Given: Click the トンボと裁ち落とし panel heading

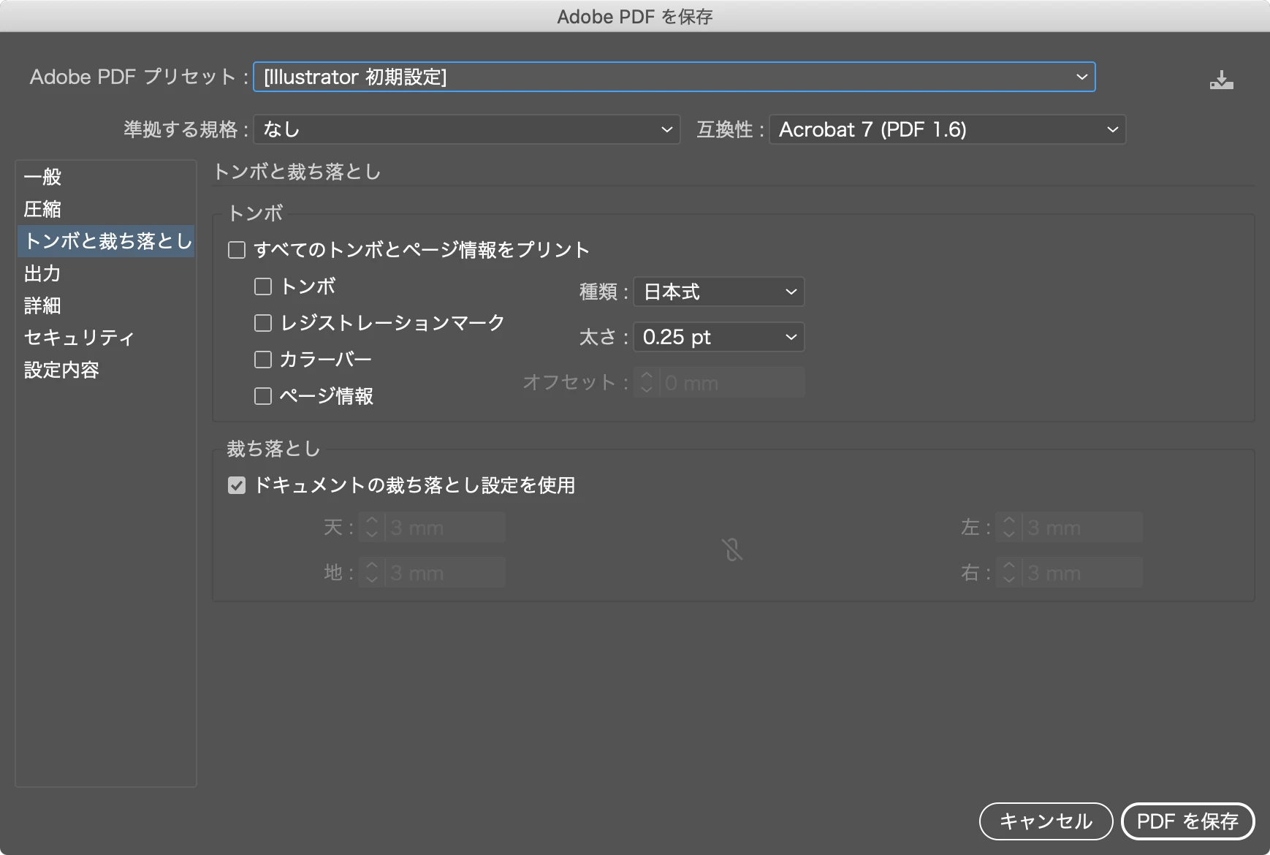Looking at the screenshot, I should [297, 172].
